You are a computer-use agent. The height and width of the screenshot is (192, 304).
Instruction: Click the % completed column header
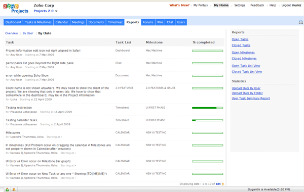coord(204,42)
